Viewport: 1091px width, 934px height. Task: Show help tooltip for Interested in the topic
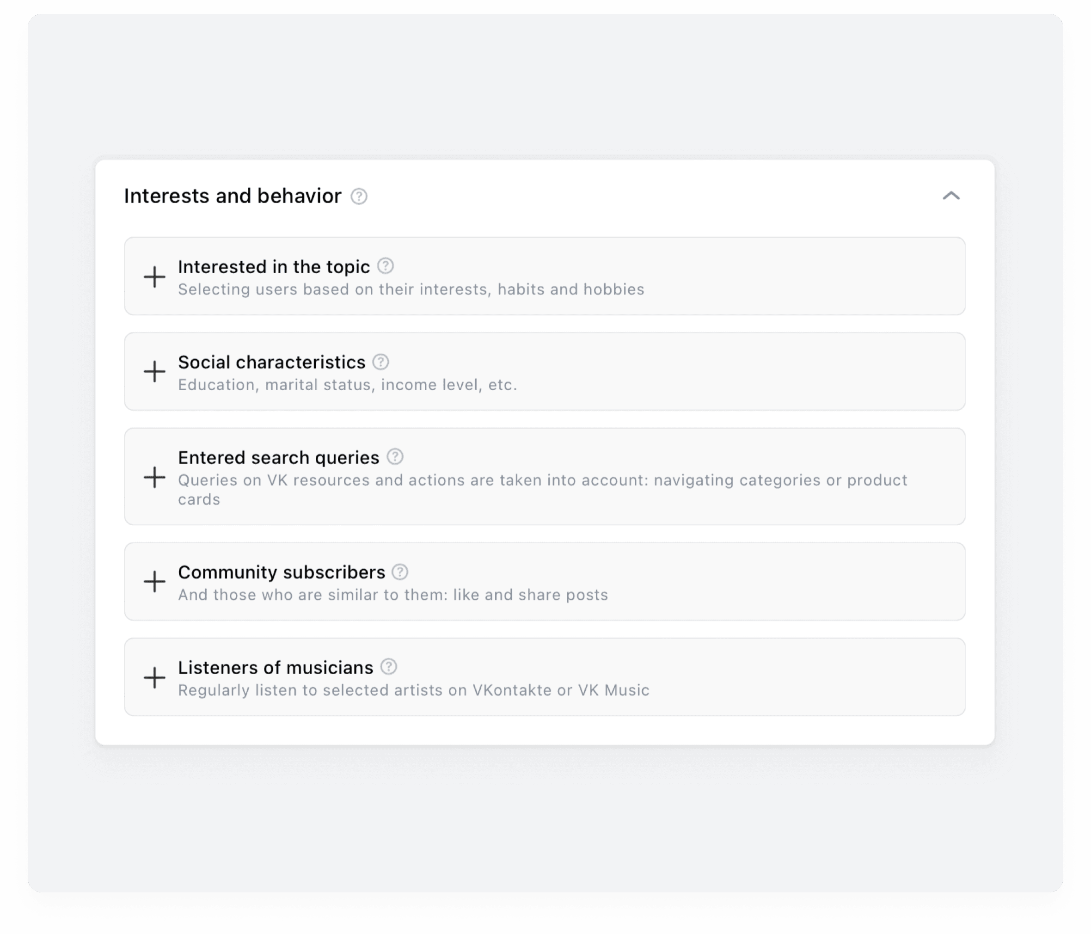386,266
